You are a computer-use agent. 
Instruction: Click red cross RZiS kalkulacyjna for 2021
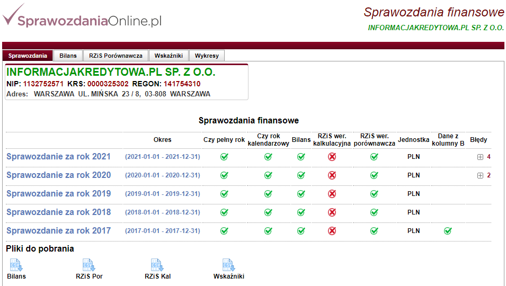[332, 157]
